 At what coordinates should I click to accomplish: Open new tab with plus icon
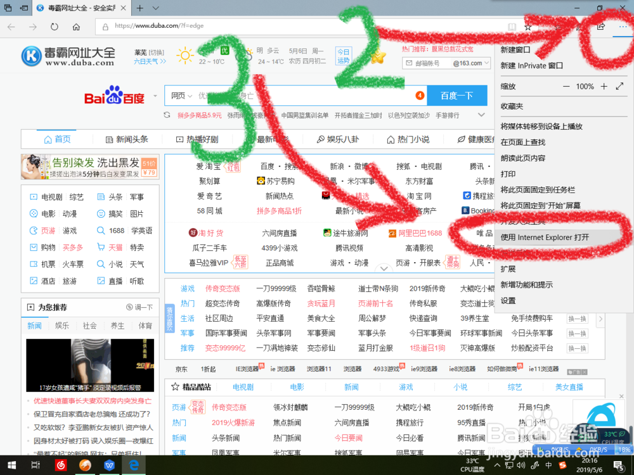[x=139, y=8]
